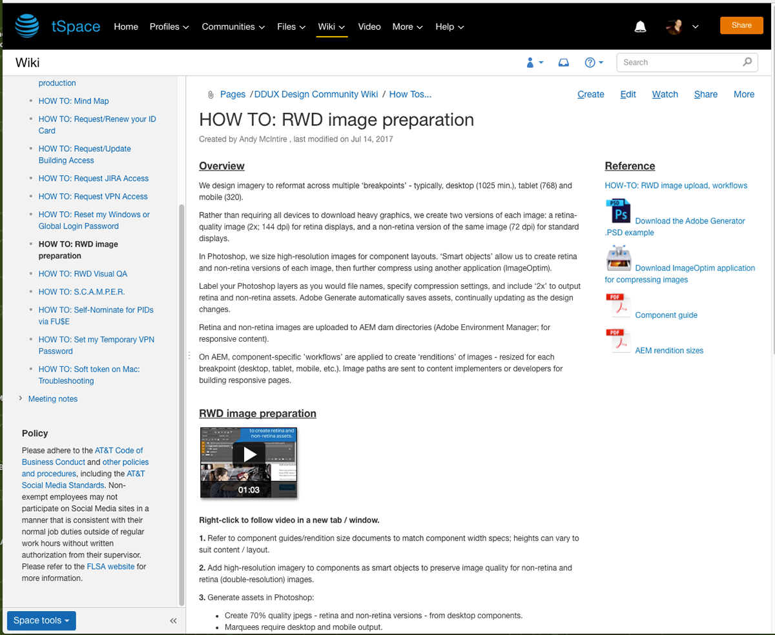Open other policies and procedures link
Screen dimensions: 775x635
tap(85, 468)
